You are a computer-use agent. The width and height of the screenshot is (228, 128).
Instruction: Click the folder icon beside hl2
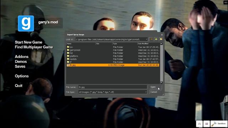tap(68, 53)
